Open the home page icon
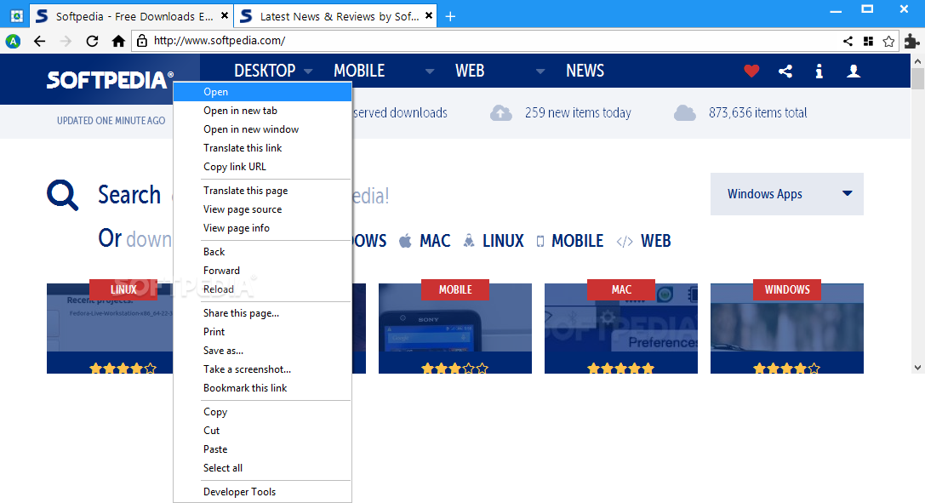Screen dimensions: 925x503 click(x=118, y=41)
